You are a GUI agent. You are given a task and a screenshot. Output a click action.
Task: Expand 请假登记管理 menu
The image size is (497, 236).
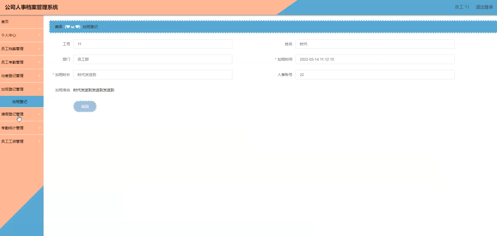(22, 114)
